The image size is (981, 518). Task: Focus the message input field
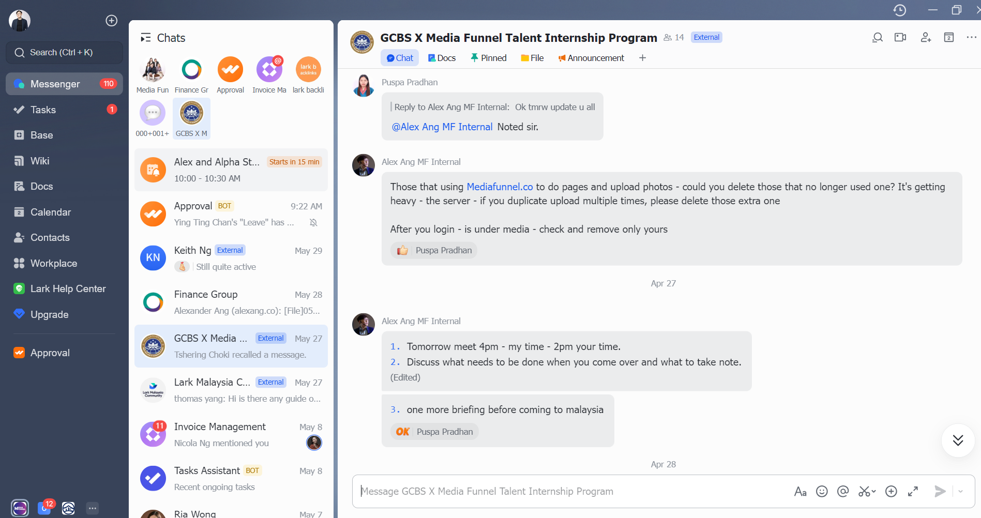tap(571, 491)
